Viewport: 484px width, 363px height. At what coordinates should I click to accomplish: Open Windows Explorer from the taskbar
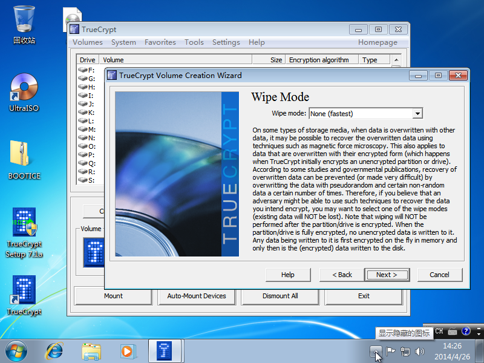[x=91, y=352]
